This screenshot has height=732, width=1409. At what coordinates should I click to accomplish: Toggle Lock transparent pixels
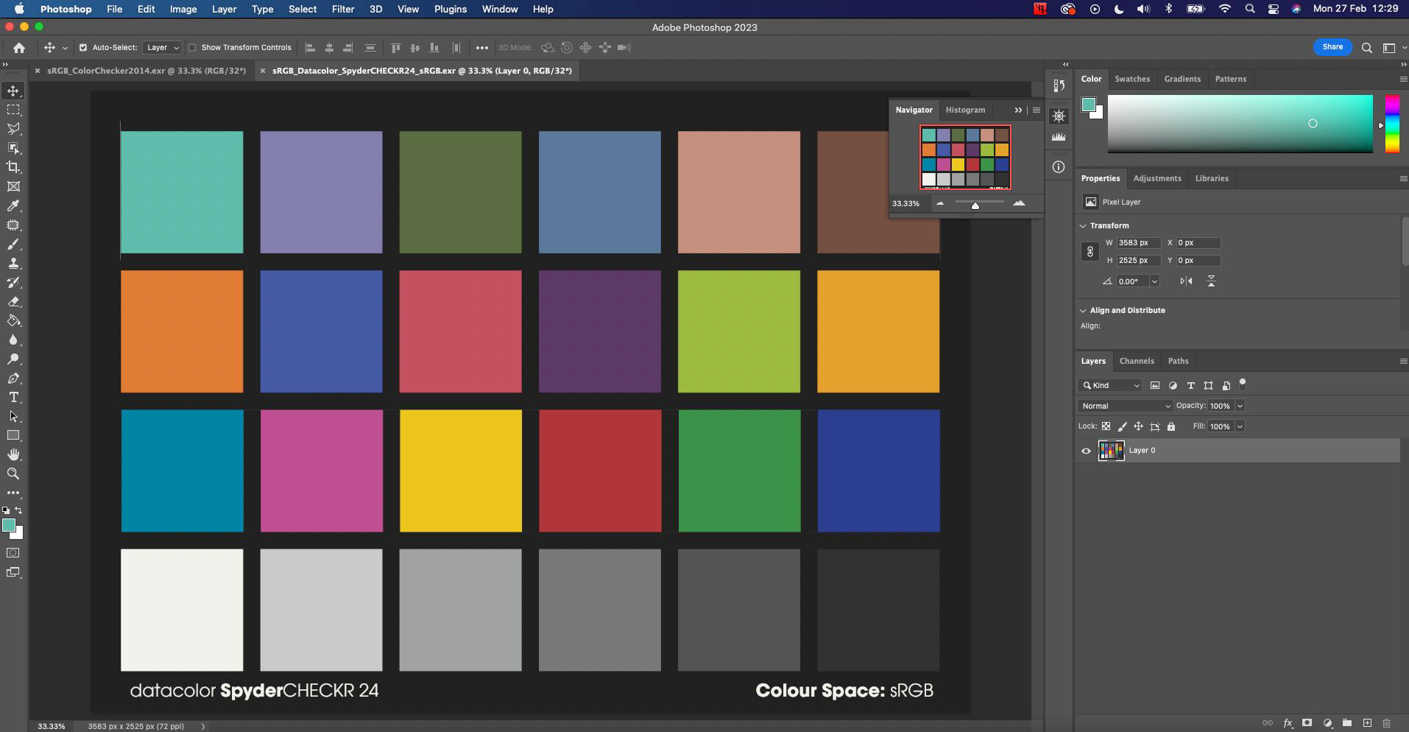(1106, 426)
